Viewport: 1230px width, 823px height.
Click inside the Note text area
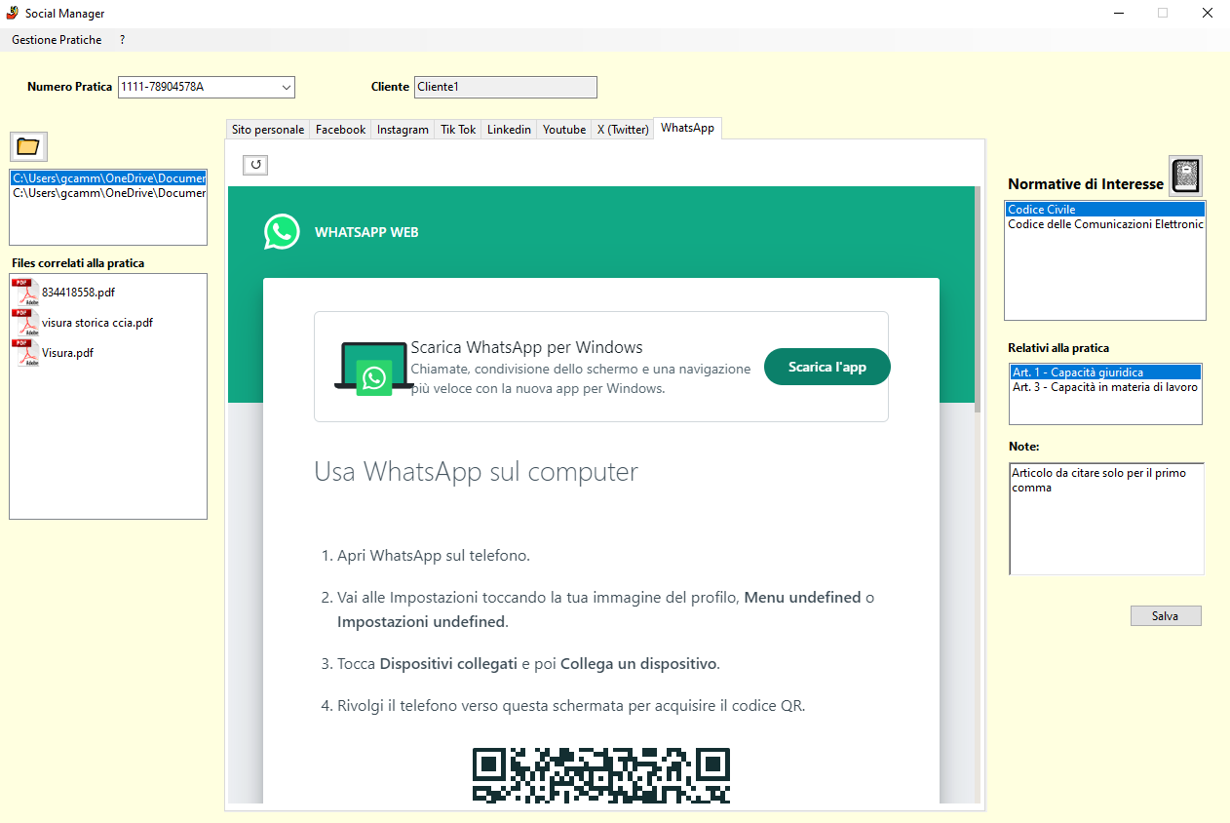point(1106,519)
